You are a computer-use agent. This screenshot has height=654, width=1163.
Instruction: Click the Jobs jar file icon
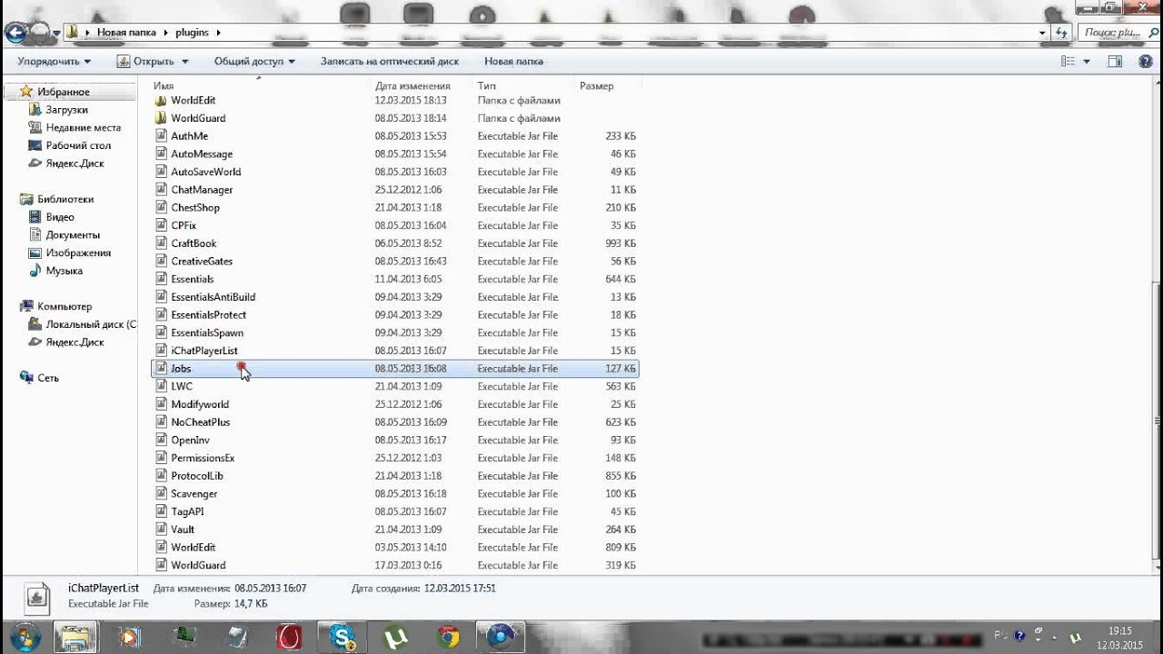[x=161, y=369]
